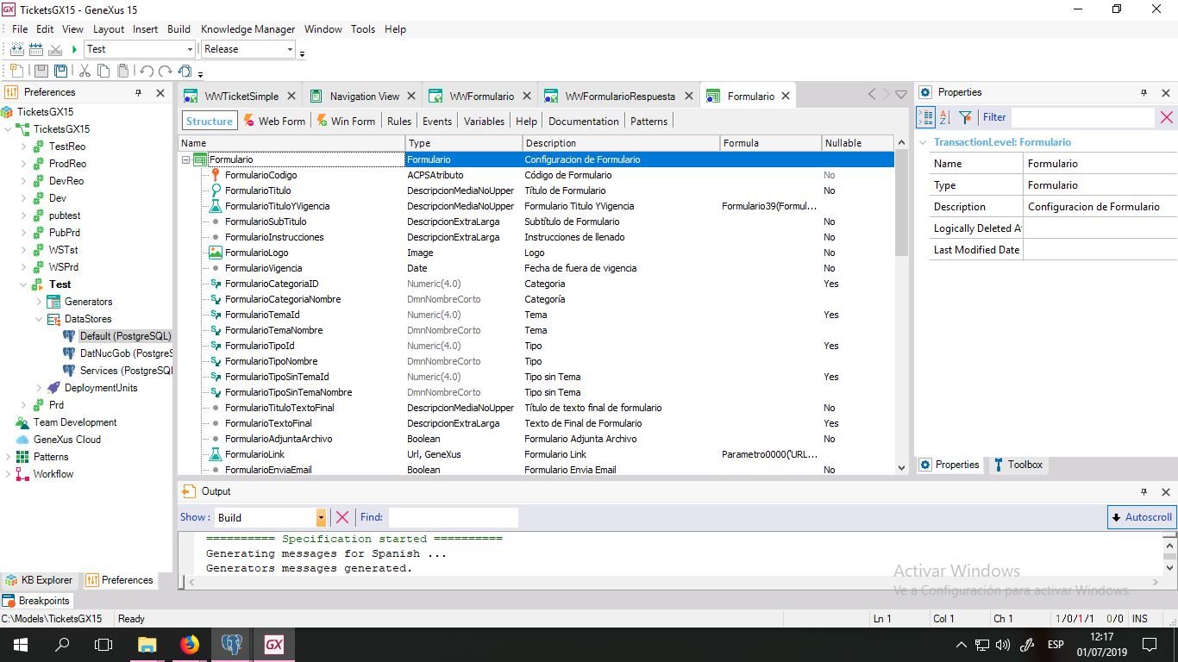Click the Description property value field
This screenshot has width=1178, height=662.
(1100, 207)
